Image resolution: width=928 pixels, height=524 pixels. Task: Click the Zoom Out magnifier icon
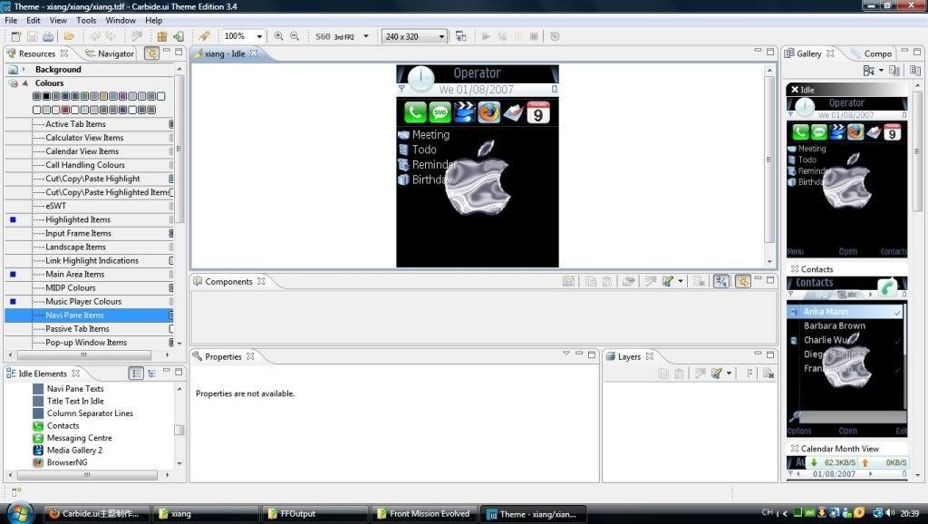(295, 36)
